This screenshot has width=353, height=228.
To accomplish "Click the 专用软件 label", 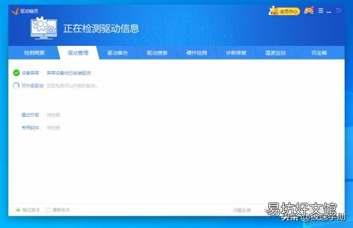I will 30,128.
